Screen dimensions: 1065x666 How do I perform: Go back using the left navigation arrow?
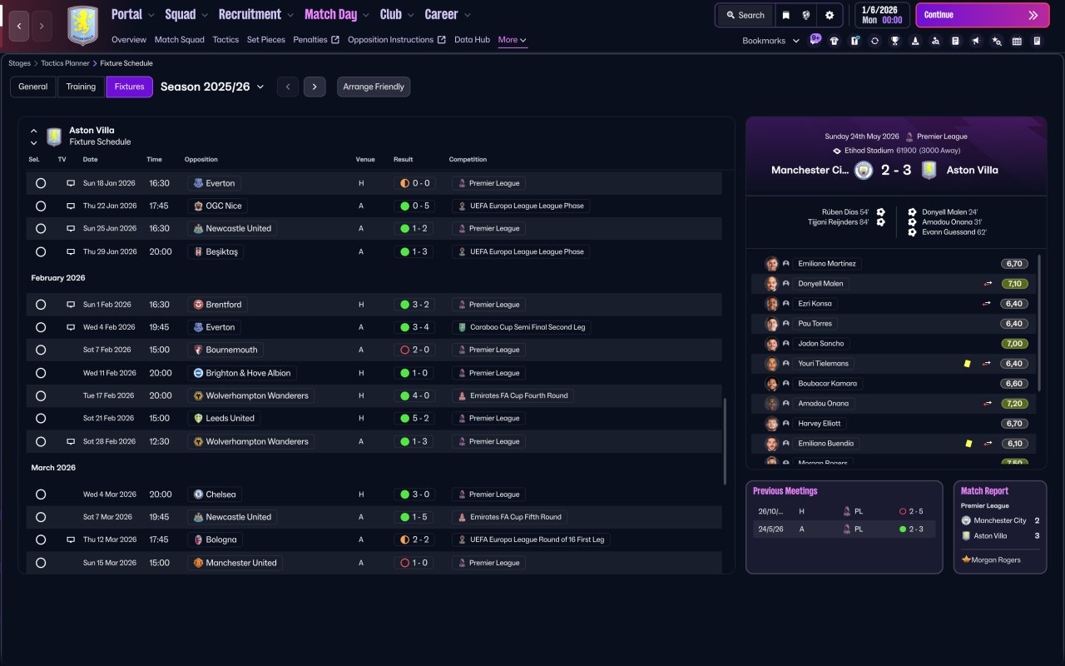(20, 26)
